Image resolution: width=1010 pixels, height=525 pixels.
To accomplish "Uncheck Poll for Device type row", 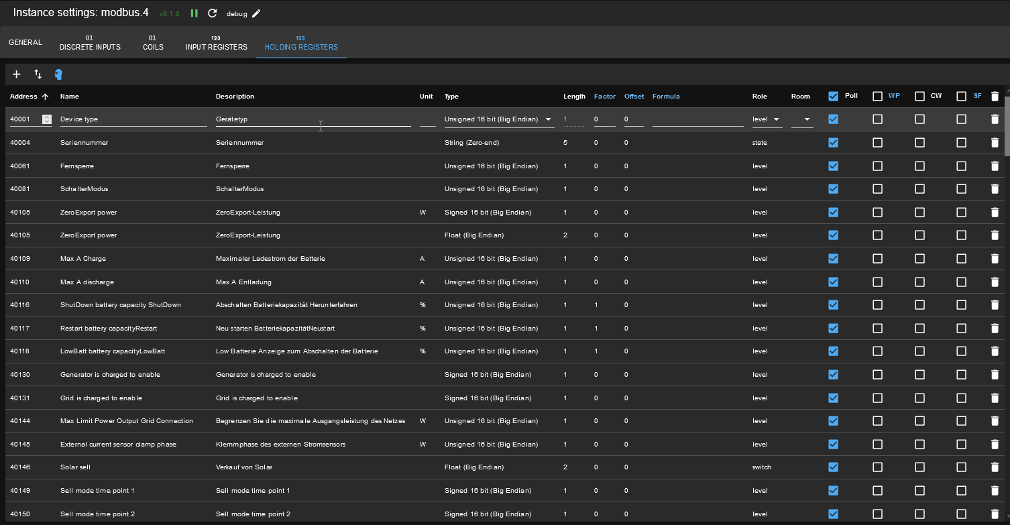I will tap(833, 119).
